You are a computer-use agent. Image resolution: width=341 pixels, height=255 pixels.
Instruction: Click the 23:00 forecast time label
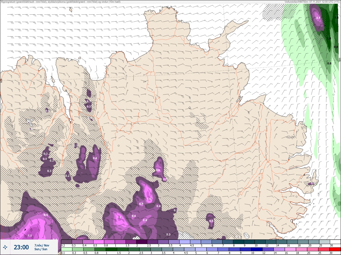point(21,247)
